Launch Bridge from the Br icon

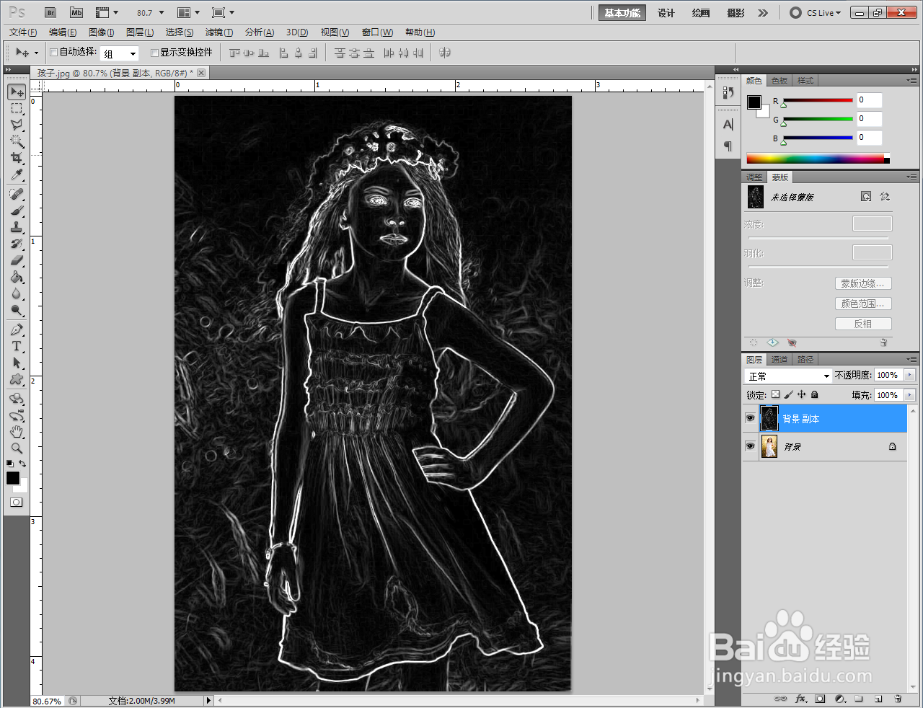50,13
